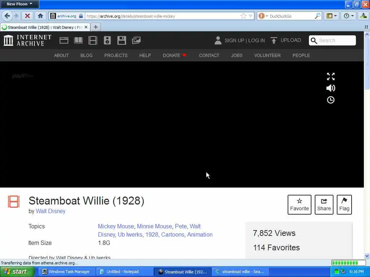Click the Share button
Viewport: 370px width, 277px height.
324,205
